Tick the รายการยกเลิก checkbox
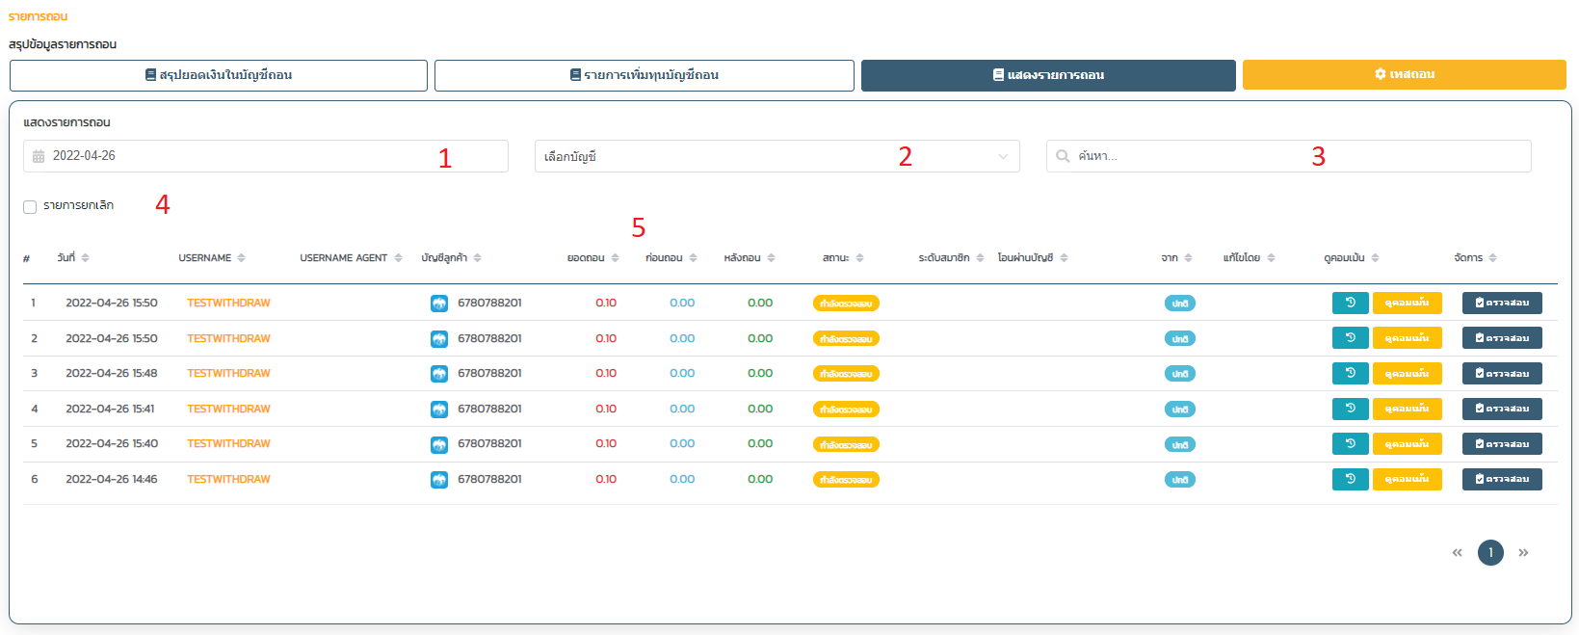 click(30, 206)
